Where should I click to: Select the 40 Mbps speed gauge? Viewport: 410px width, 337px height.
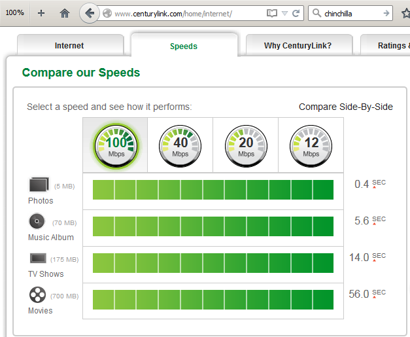pyautogui.click(x=180, y=146)
